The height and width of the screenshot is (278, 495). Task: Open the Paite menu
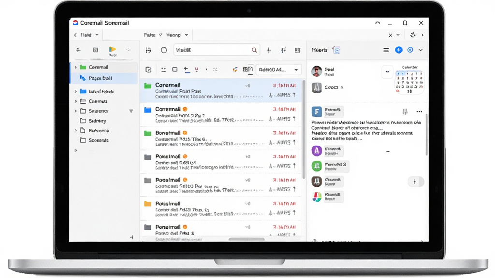point(153,35)
